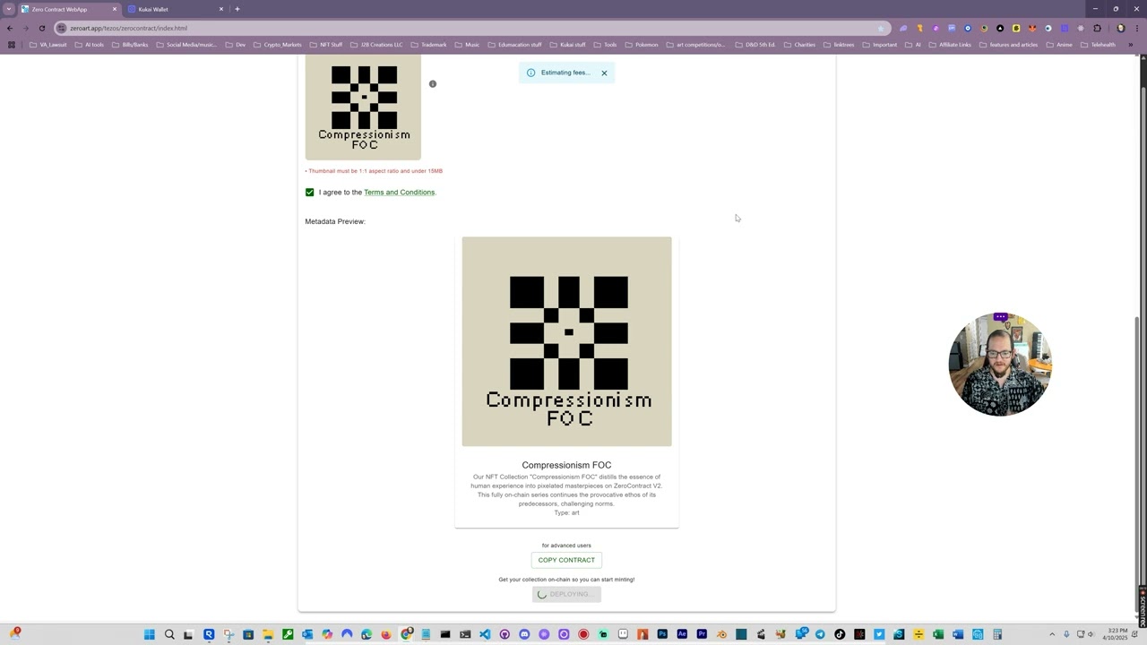Open Discord from the taskbar
The image size is (1147, 645).
(524, 634)
